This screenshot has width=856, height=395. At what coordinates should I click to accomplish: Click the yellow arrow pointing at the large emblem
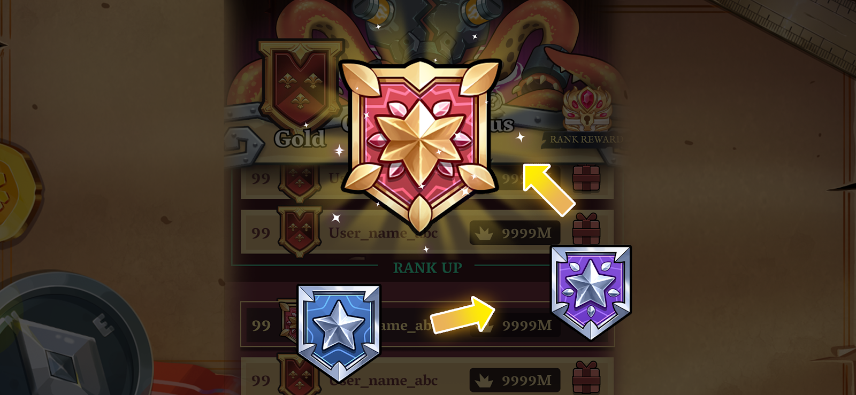coord(548,189)
